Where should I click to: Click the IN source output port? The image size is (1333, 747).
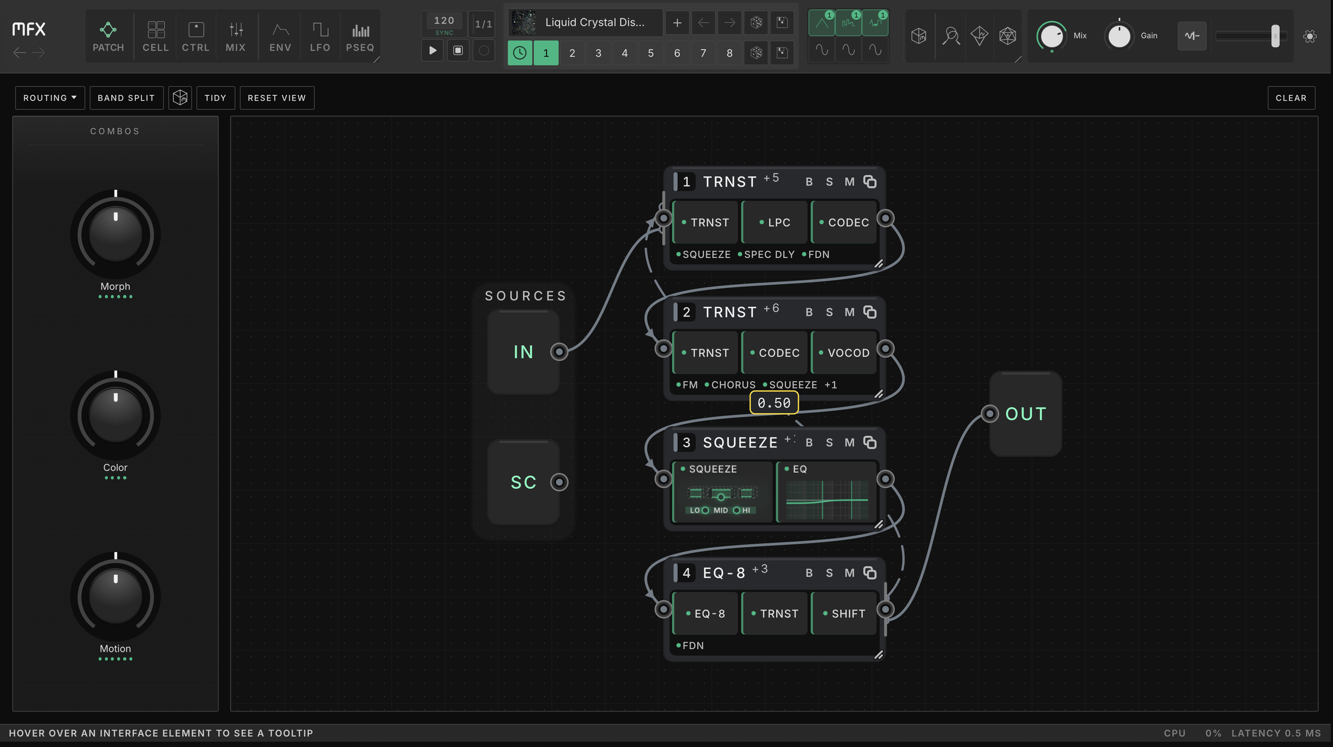point(559,352)
